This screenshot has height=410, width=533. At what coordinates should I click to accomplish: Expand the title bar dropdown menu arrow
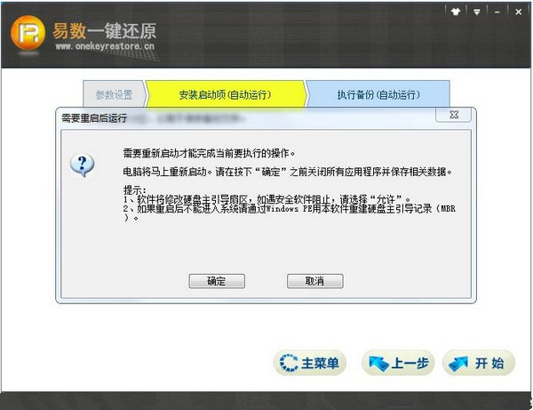tap(477, 11)
